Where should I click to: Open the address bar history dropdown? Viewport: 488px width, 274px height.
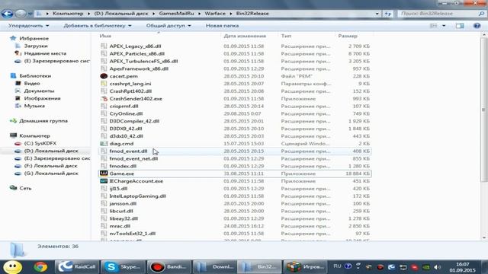[x=377, y=14]
